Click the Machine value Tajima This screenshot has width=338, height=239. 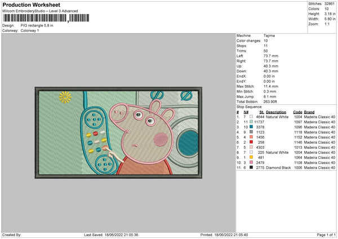point(269,36)
